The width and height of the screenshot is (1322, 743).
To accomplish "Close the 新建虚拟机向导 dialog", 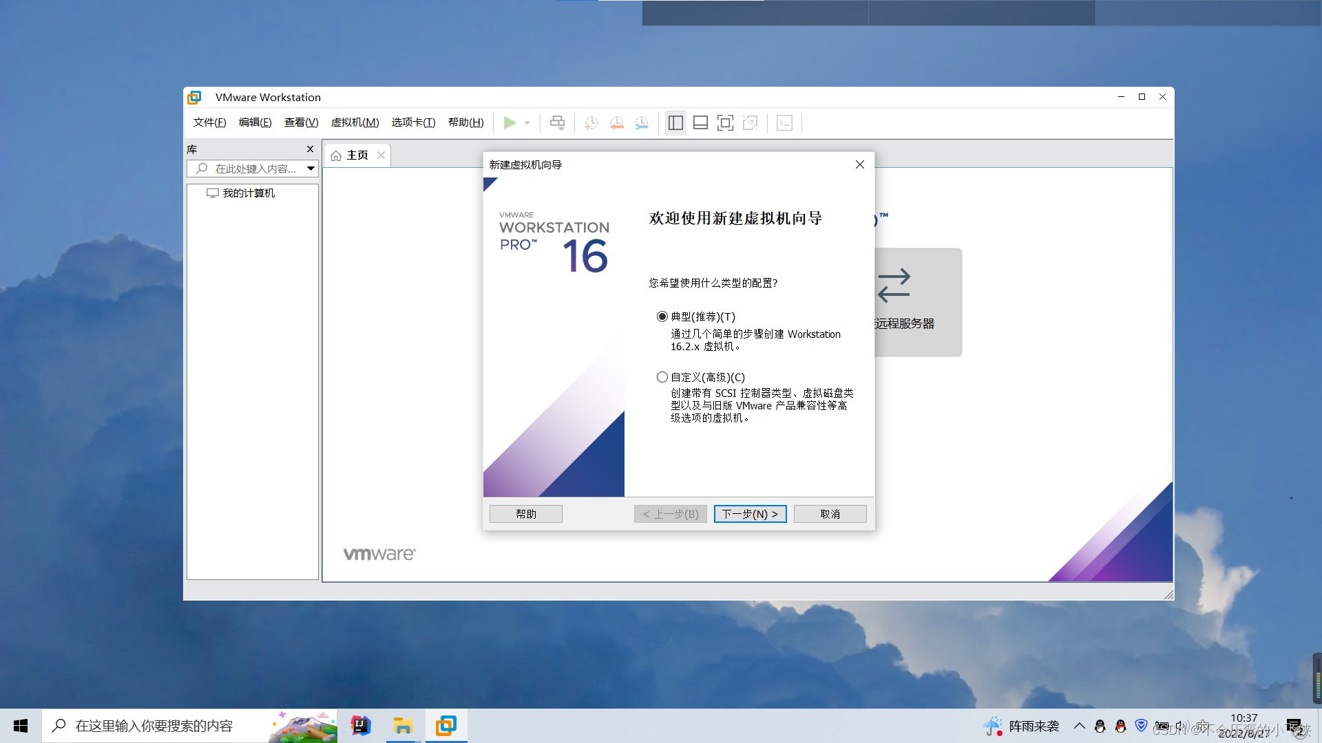I will 859,164.
